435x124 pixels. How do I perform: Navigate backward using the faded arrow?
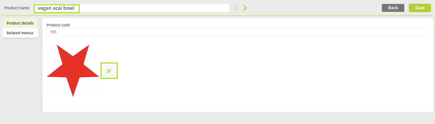click(235, 8)
